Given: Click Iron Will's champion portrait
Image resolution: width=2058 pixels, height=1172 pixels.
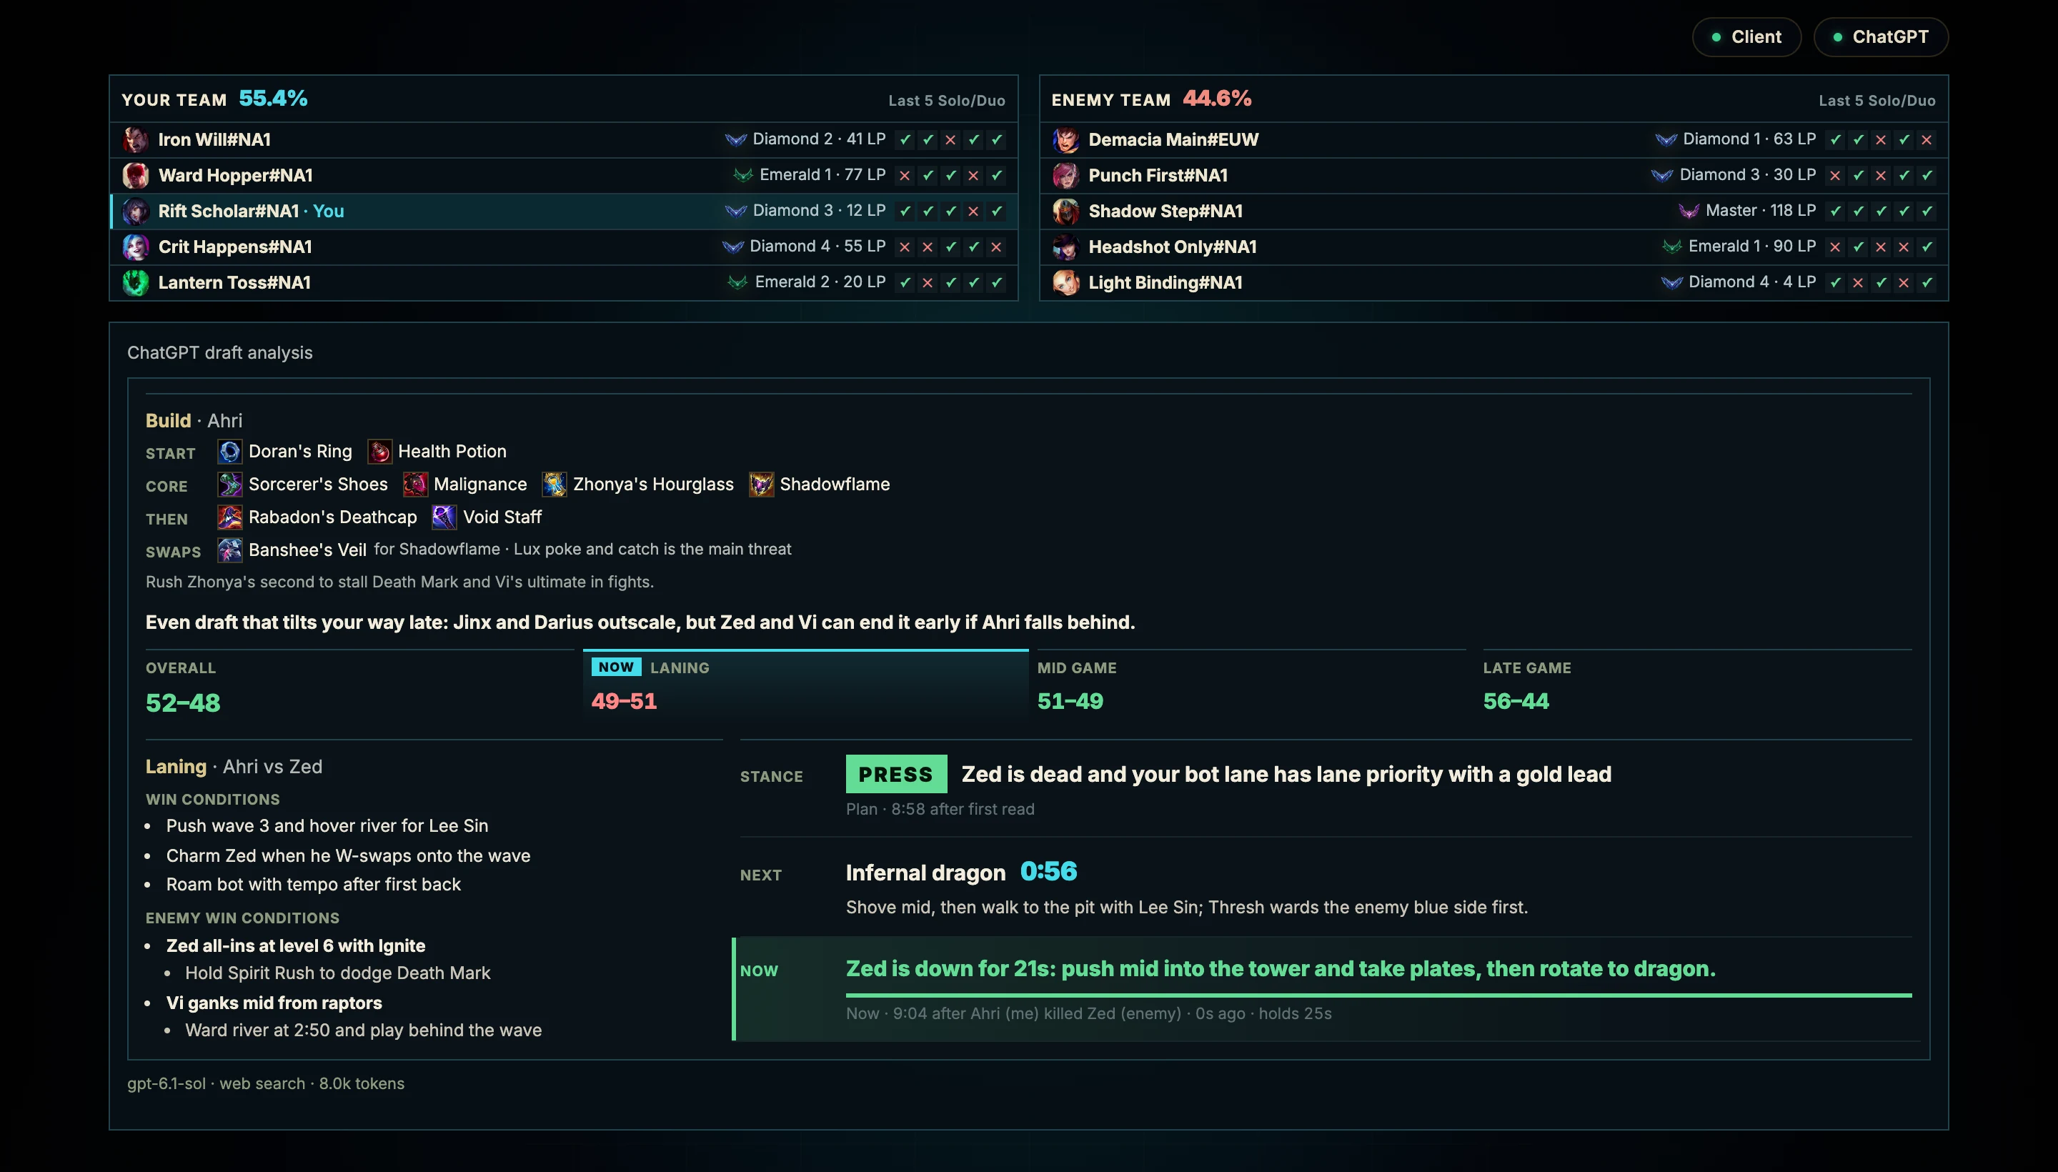Looking at the screenshot, I should click(135, 140).
